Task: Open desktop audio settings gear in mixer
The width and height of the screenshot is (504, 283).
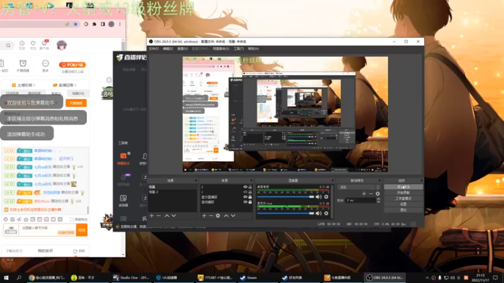Action: pyautogui.click(x=326, y=197)
